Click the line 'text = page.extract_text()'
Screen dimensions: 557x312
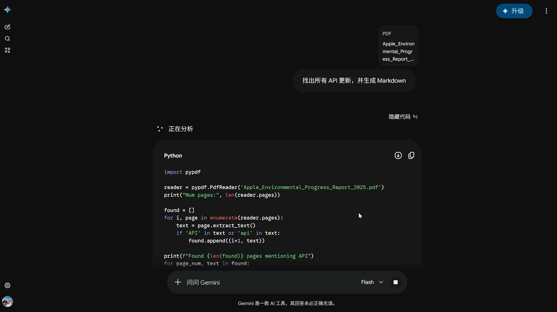pyautogui.click(x=216, y=226)
